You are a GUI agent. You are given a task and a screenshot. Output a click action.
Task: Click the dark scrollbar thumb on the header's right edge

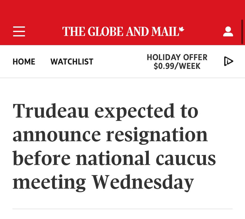[242, 32]
